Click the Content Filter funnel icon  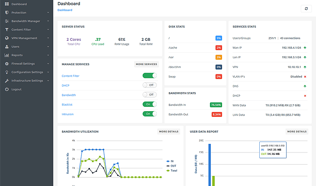coord(7,30)
